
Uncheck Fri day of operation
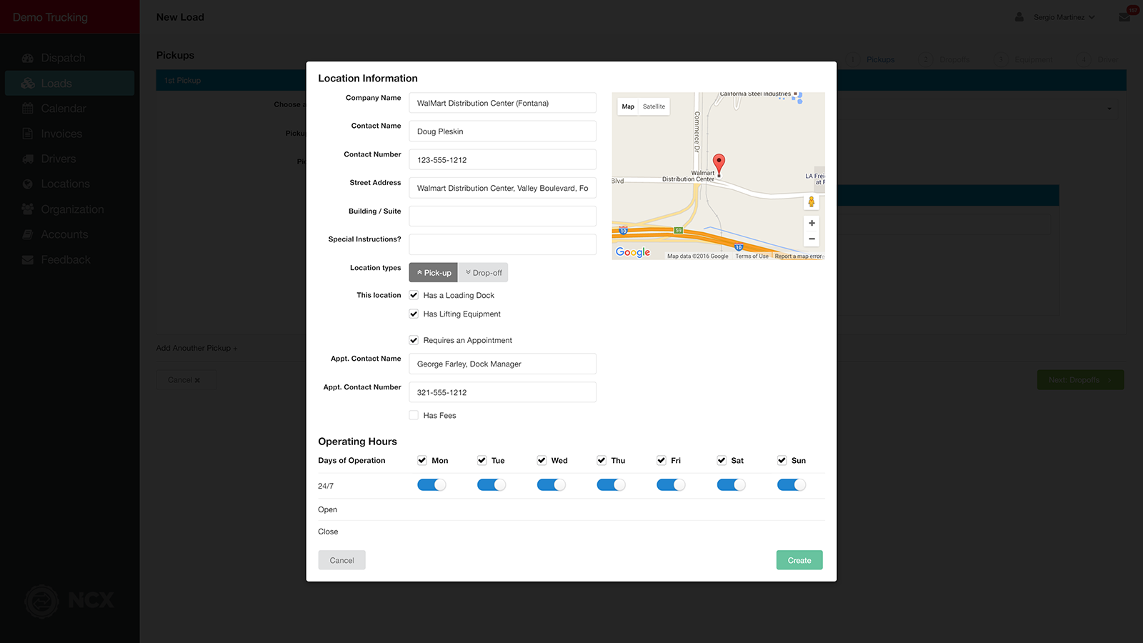pyautogui.click(x=662, y=461)
